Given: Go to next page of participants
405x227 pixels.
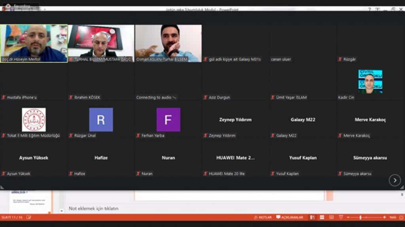Looking at the screenshot, I should pyautogui.click(x=394, y=180).
